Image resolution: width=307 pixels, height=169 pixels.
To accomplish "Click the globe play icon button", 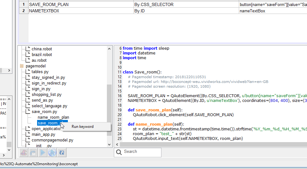I will pyautogui.click(x=52, y=153).
